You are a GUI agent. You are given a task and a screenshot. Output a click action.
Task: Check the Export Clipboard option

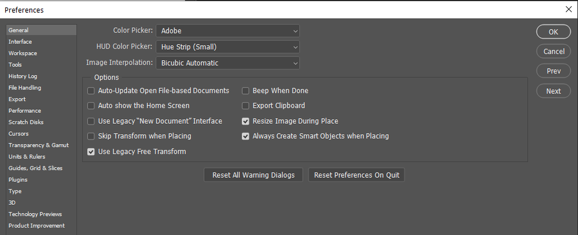click(x=246, y=106)
